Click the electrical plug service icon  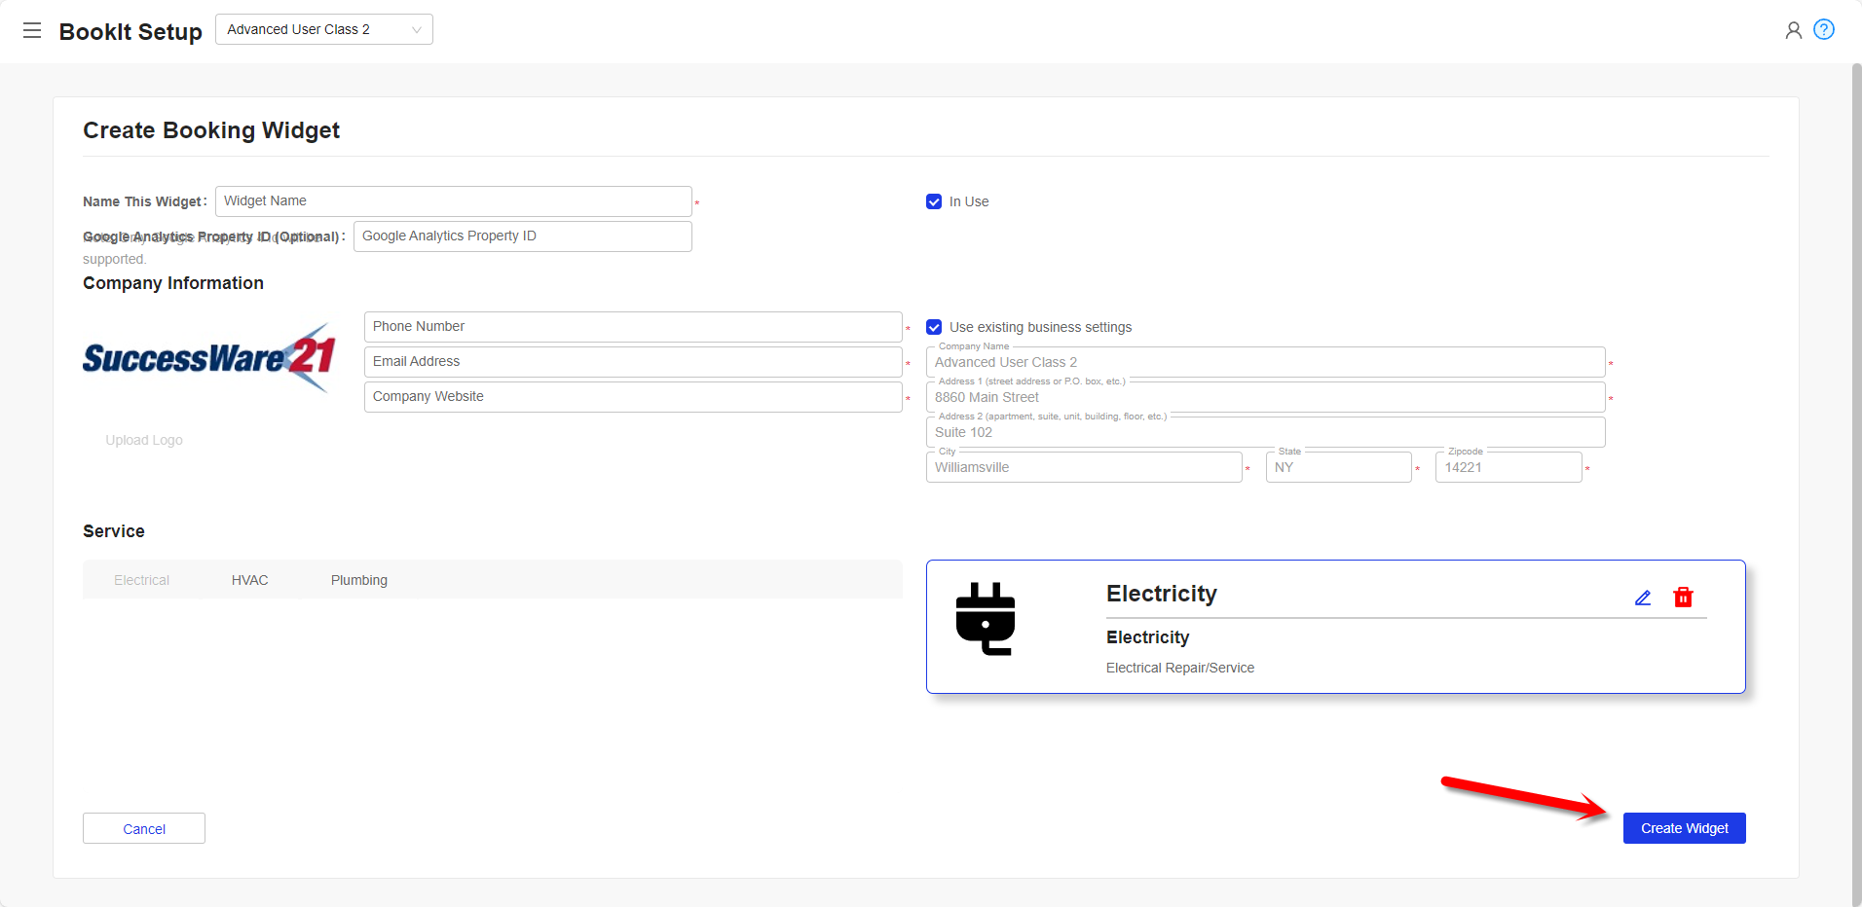click(986, 619)
